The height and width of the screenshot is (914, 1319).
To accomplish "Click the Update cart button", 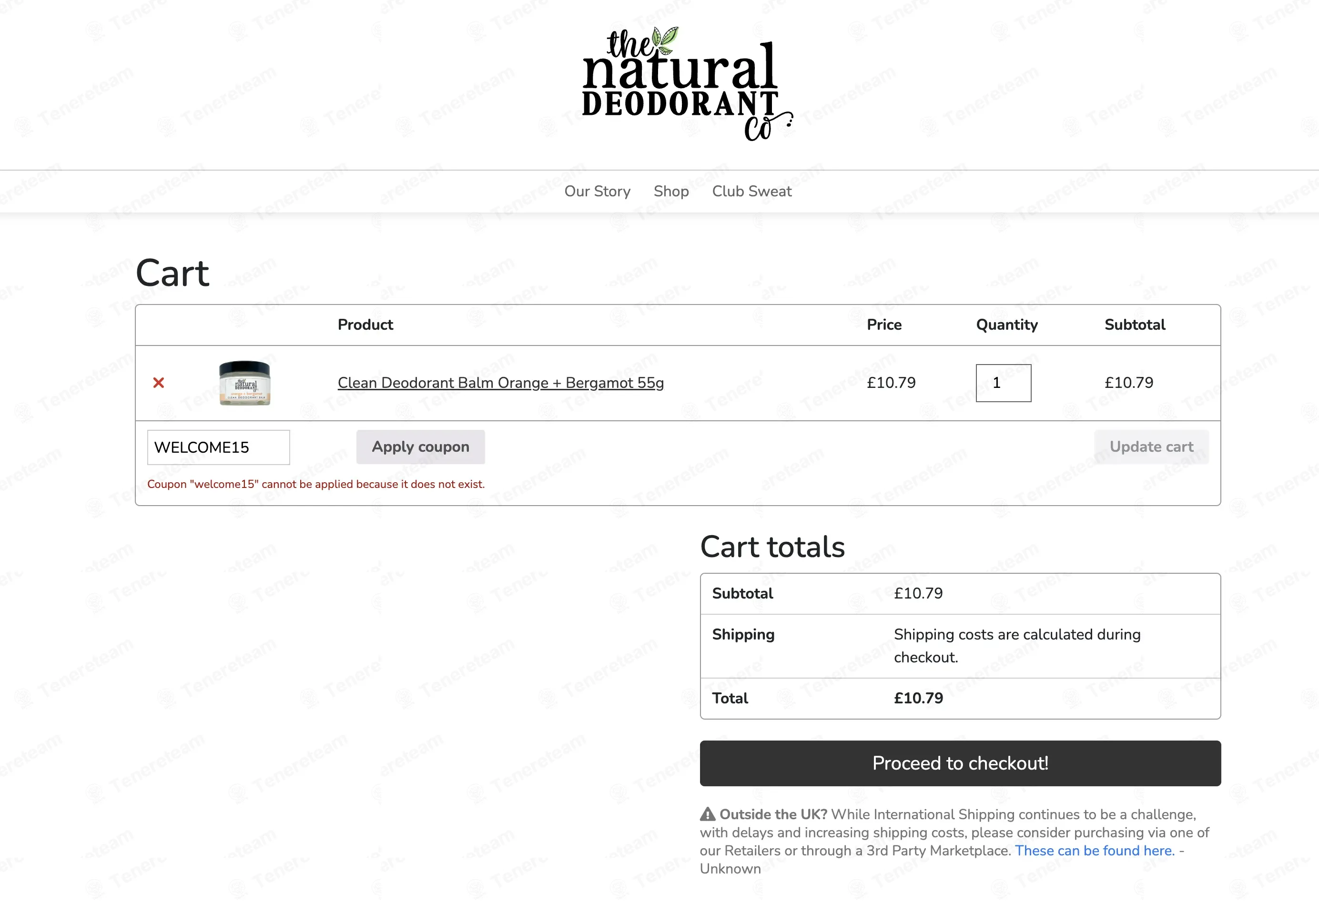I will coord(1151,447).
